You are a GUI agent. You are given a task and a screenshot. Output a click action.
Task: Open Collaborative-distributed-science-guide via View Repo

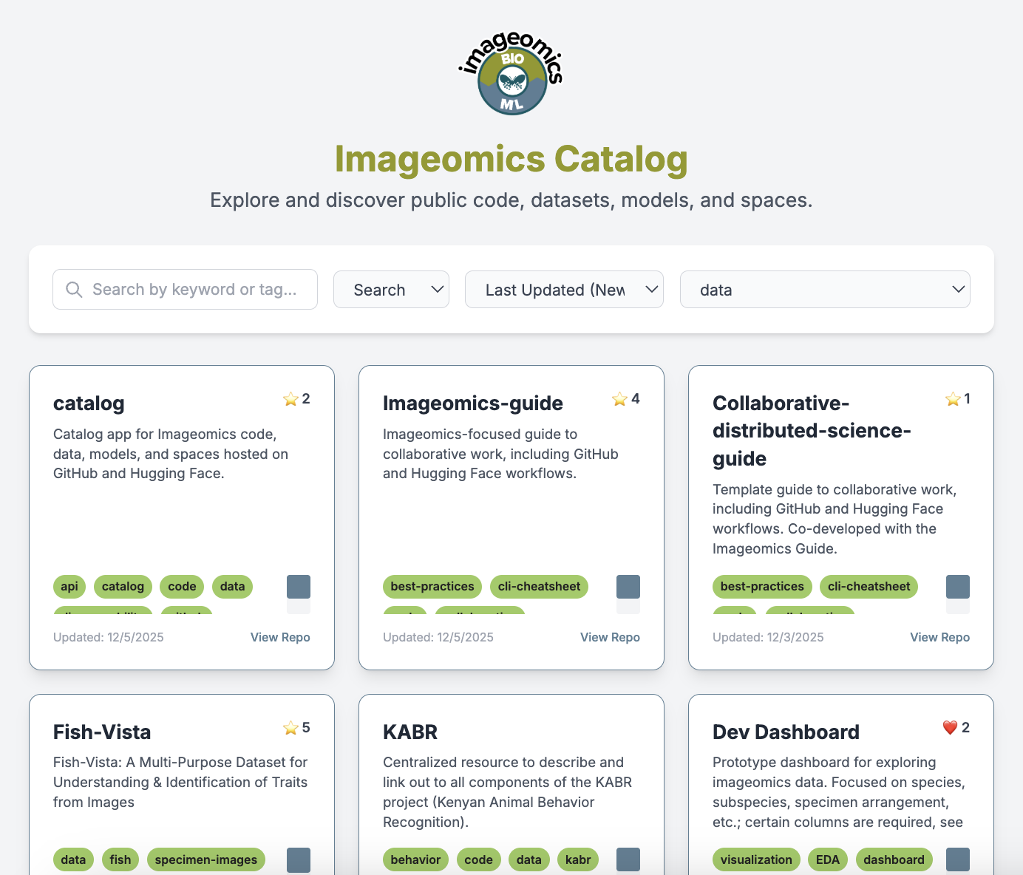pyautogui.click(x=939, y=637)
